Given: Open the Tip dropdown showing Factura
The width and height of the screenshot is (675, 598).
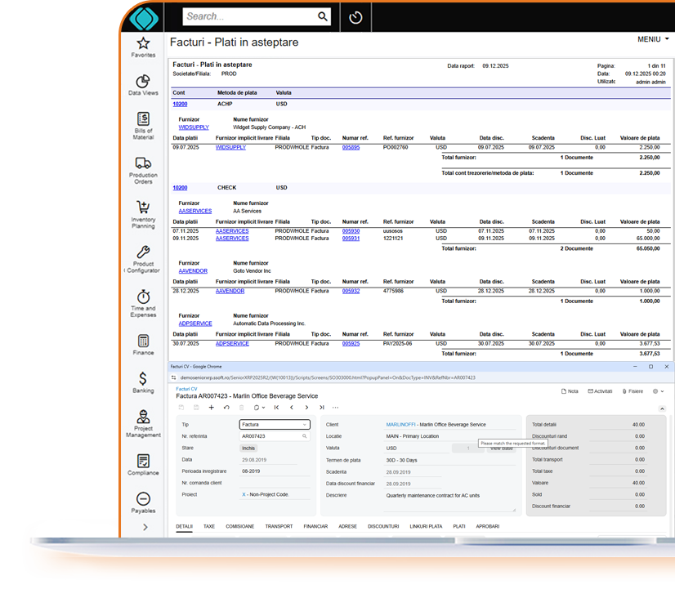Looking at the screenshot, I should click(275, 425).
